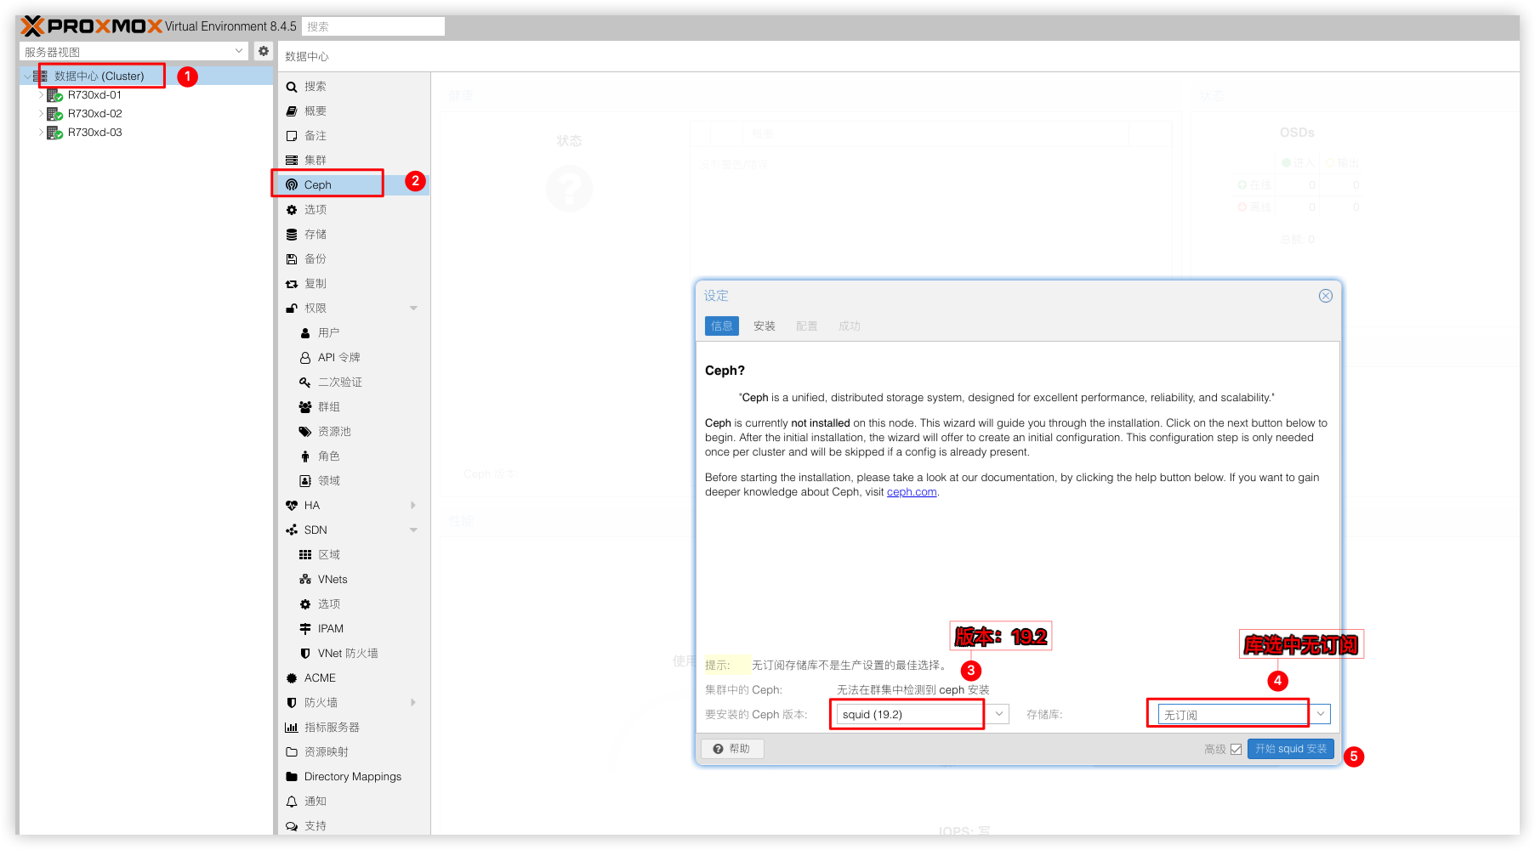Collapse the SDN submenu arrow

pos(413,530)
